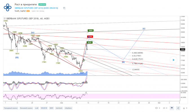Click the views eye icon
This screenshot has height=112, width=189.
156,108
